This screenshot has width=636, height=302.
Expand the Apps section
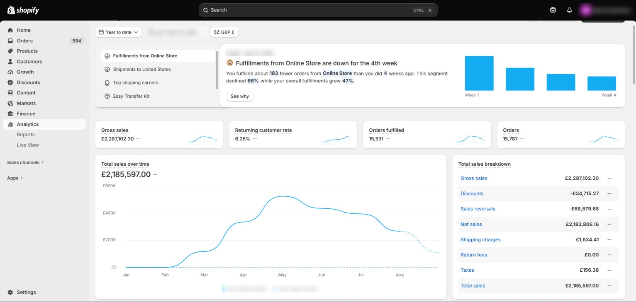[15, 178]
